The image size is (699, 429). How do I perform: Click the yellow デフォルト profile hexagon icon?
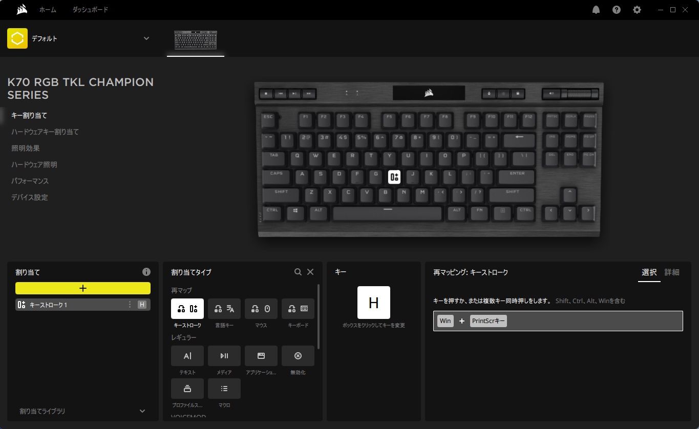(x=17, y=38)
